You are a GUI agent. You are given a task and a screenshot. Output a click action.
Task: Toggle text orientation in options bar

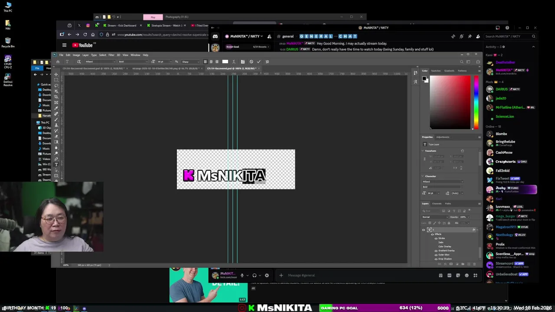[x=79, y=62]
